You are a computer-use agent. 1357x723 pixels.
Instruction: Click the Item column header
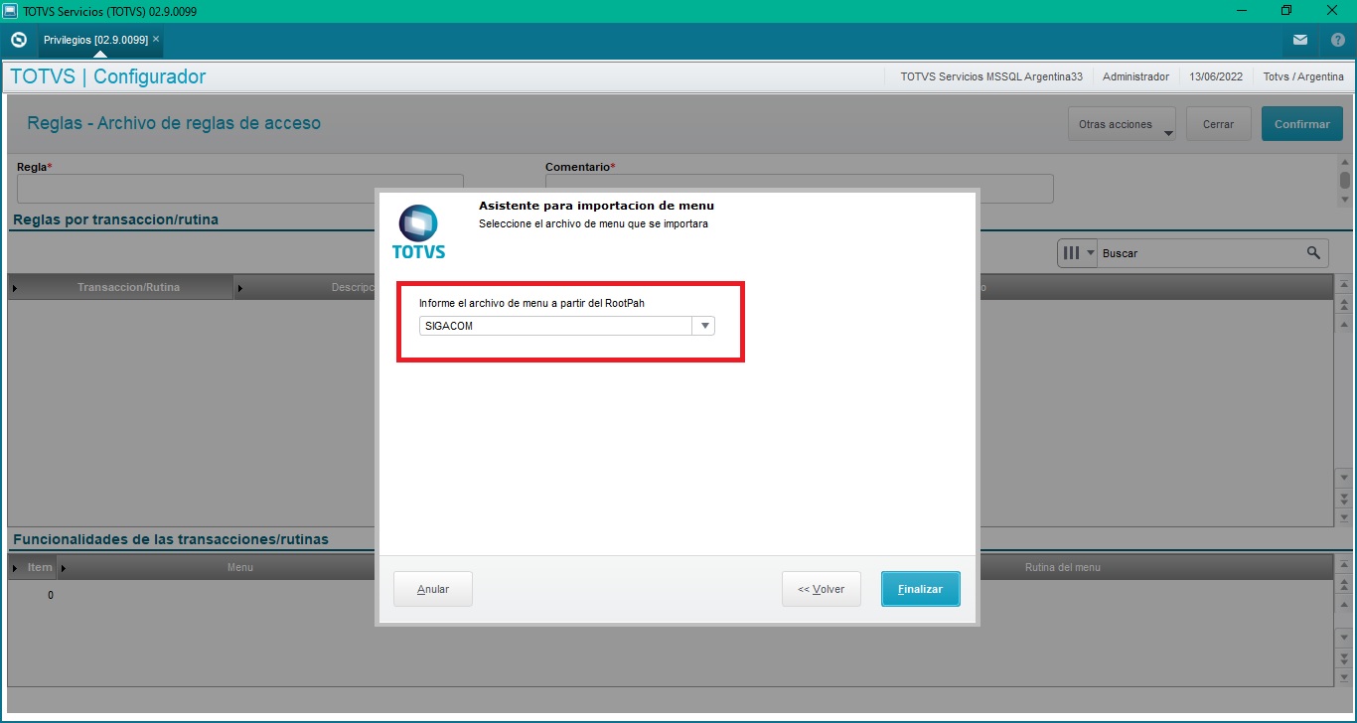click(40, 567)
